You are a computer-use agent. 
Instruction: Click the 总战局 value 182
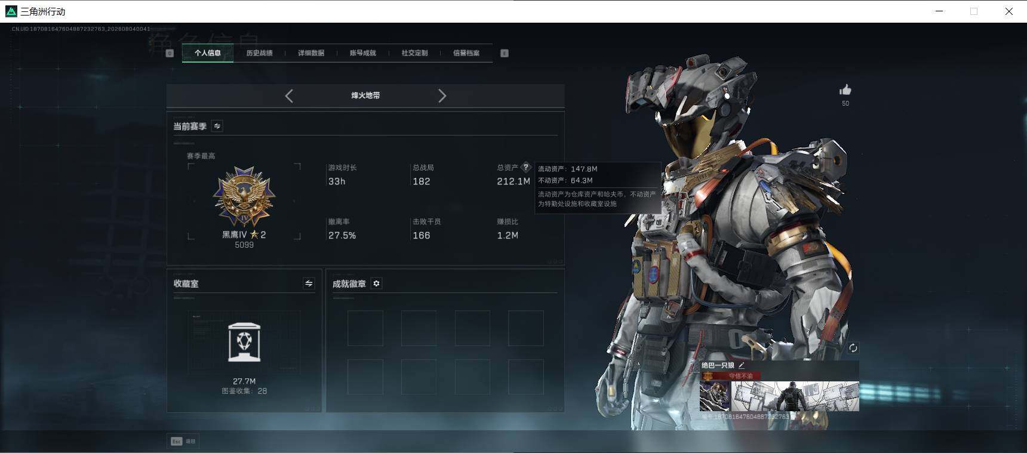click(x=422, y=181)
